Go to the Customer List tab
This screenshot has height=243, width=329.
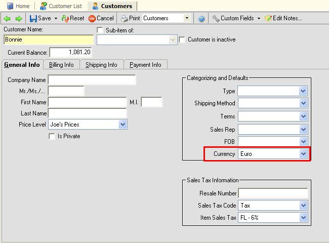coord(60,6)
